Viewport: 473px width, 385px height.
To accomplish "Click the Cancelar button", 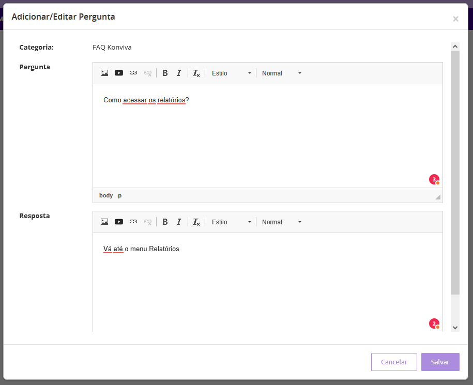I will [394, 362].
